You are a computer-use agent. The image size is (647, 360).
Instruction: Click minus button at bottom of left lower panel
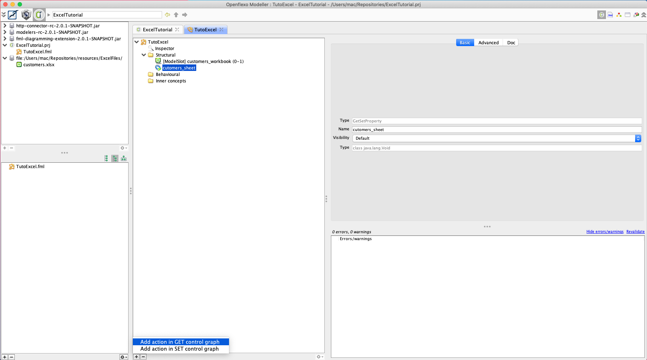click(x=12, y=357)
